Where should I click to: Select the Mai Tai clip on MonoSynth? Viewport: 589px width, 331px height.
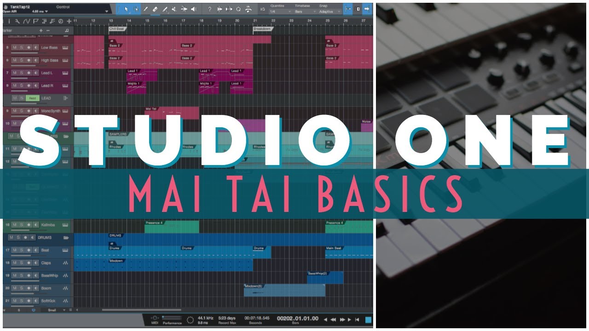point(172,113)
